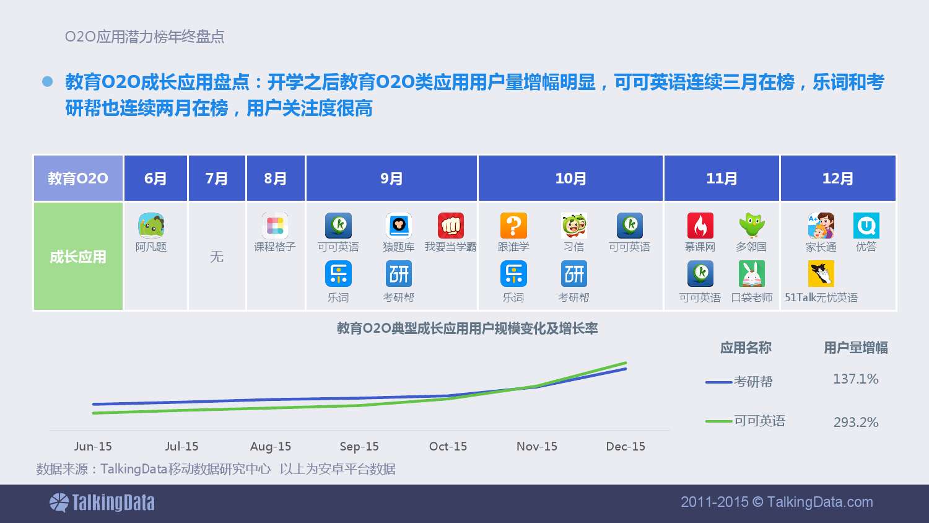Click the 可可英语 icon in the 10月 column
Image resolution: width=929 pixels, height=523 pixels.
click(630, 226)
